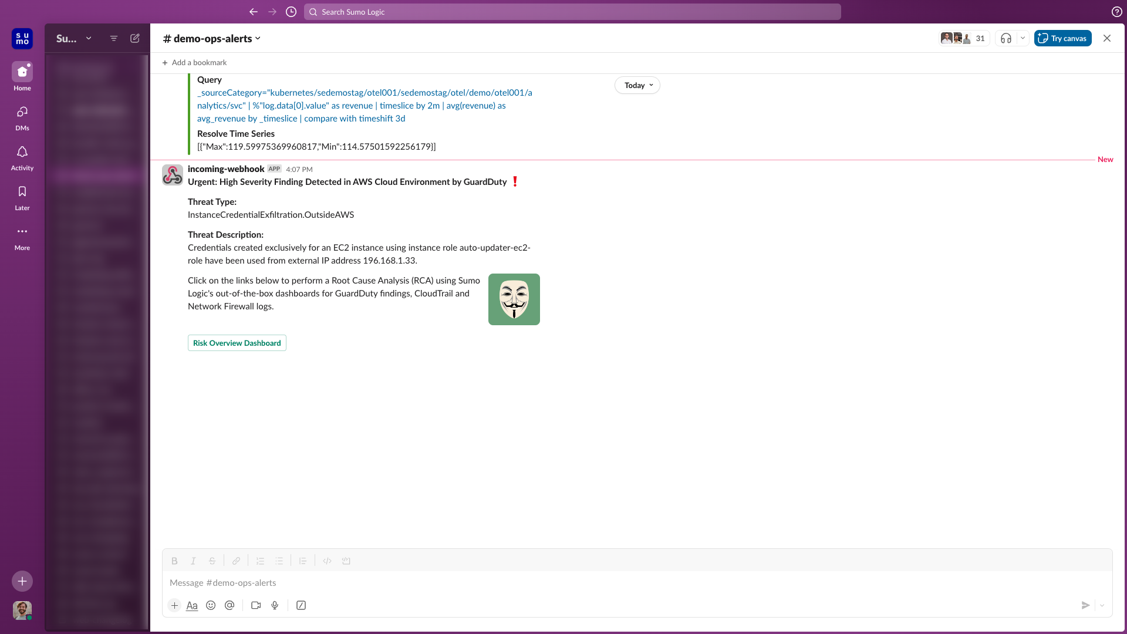
Task: Open the Activity bell in sidebar
Action: pyautogui.click(x=22, y=153)
